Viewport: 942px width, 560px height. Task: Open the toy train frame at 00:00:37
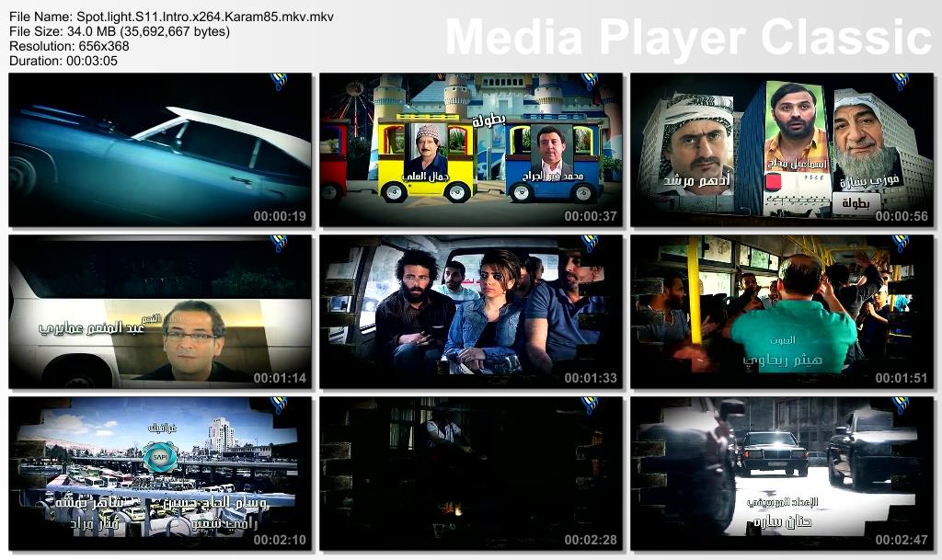[471, 150]
